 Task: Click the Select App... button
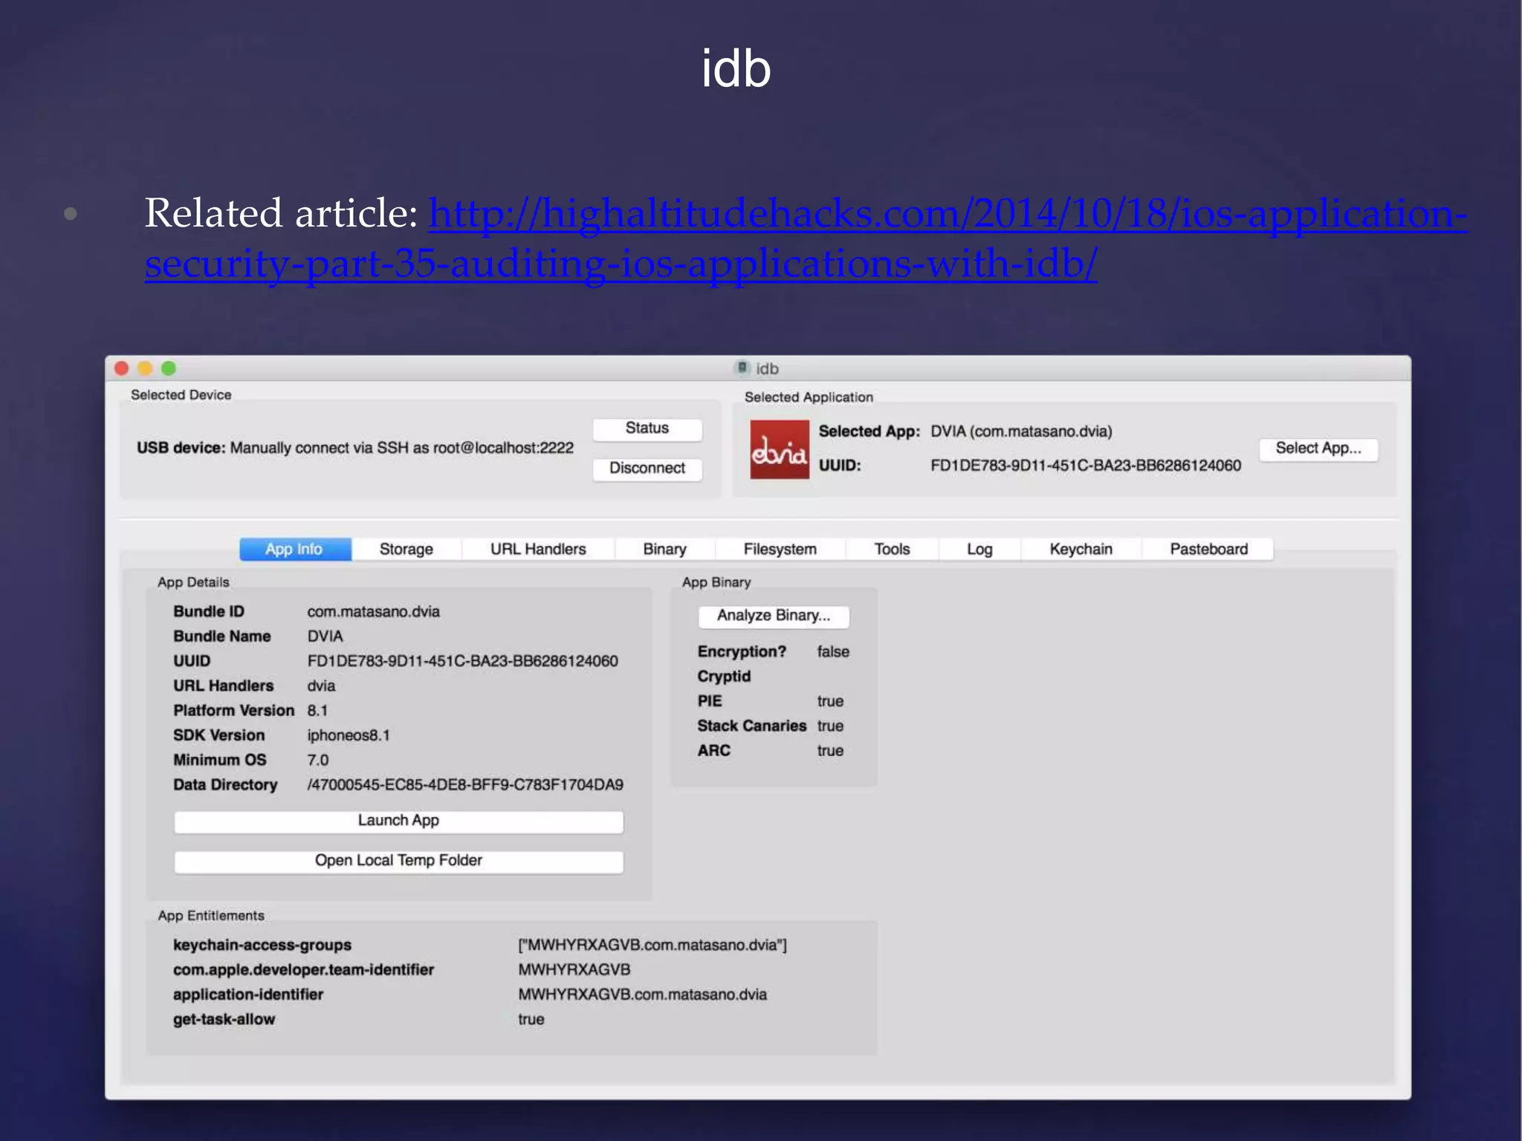tap(1318, 449)
